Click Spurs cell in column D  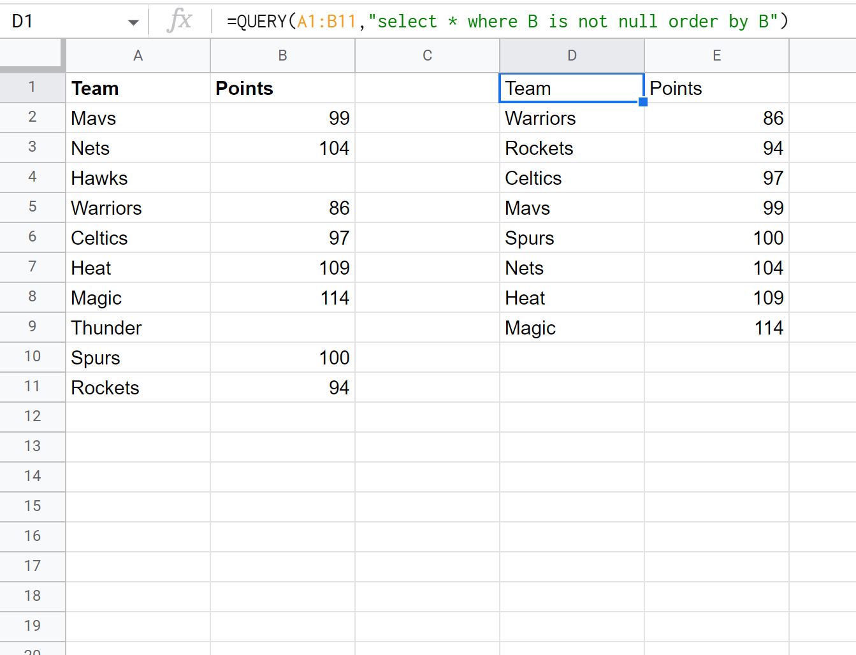pyautogui.click(x=572, y=238)
